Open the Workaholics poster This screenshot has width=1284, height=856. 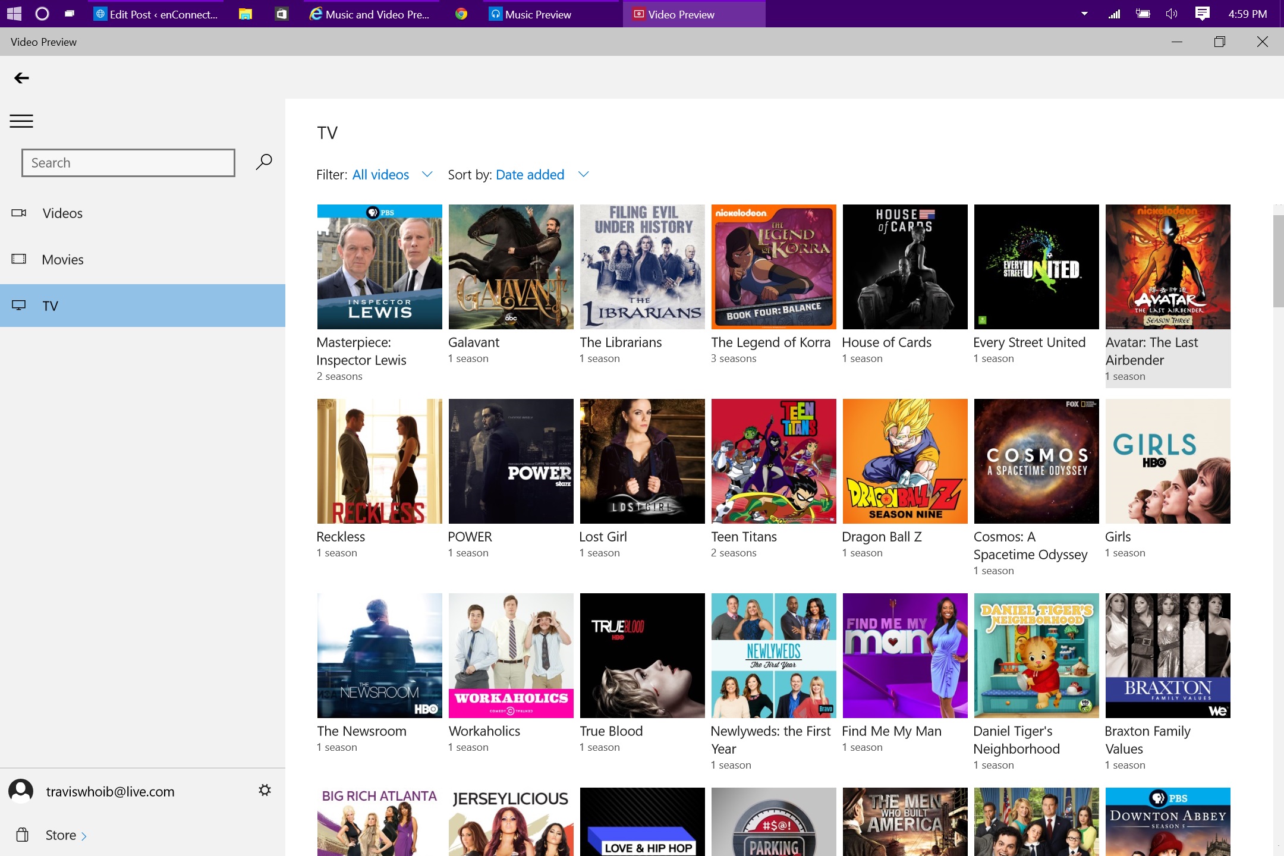click(511, 656)
